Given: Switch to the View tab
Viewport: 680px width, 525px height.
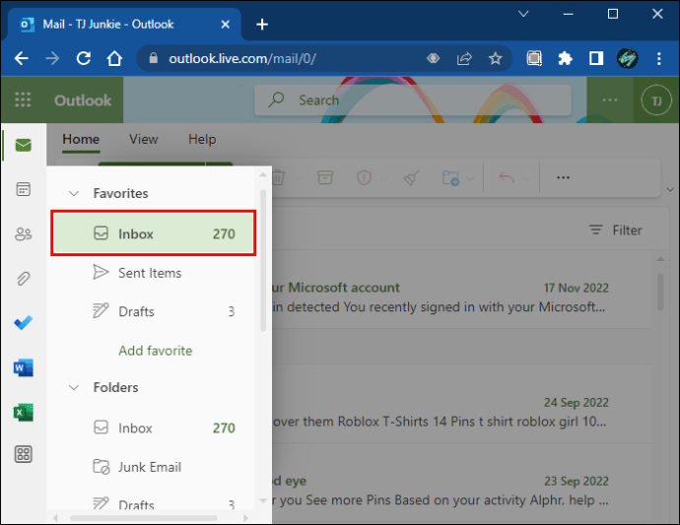Looking at the screenshot, I should (143, 140).
